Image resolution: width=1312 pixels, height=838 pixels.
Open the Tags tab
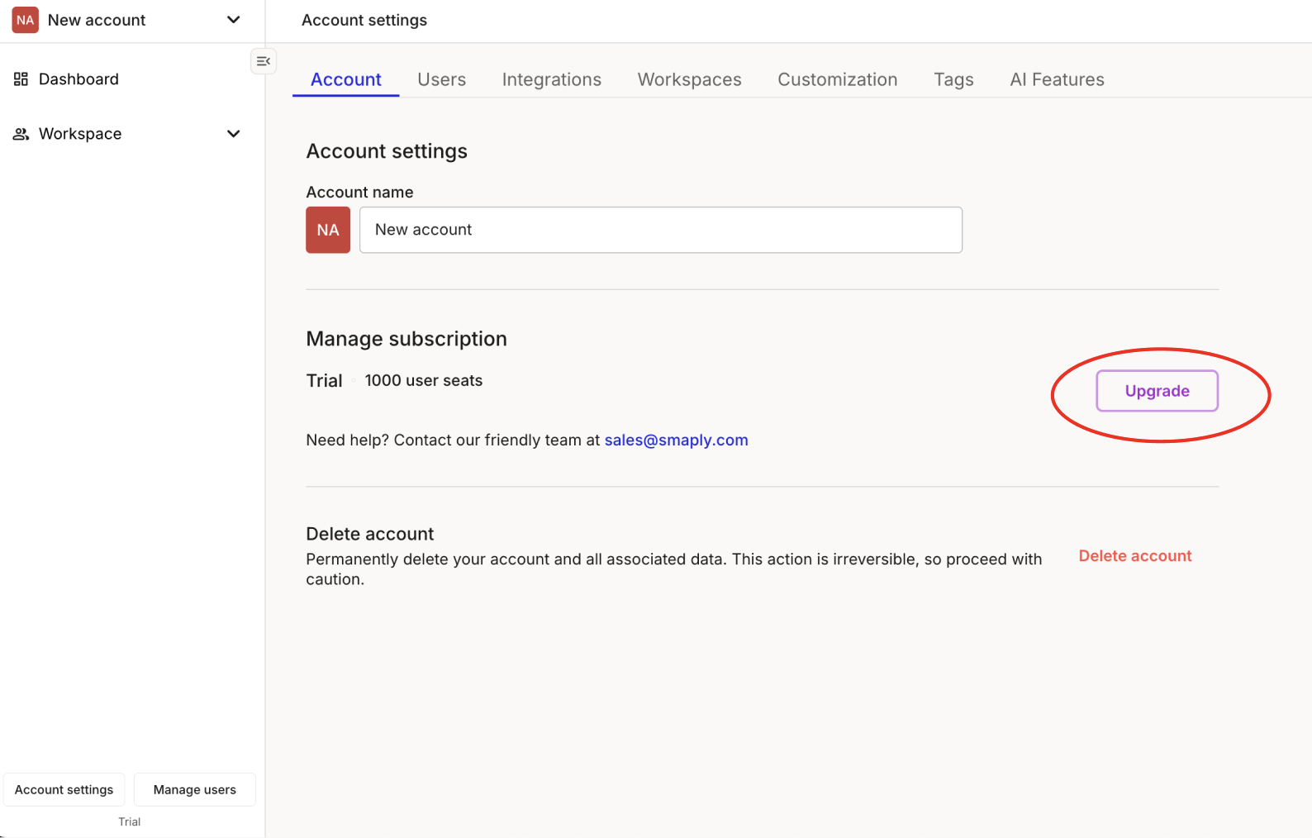click(953, 79)
